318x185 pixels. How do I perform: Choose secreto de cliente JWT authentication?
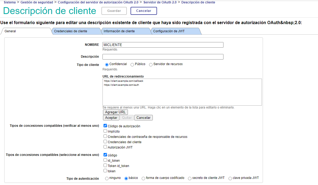(x=190, y=178)
